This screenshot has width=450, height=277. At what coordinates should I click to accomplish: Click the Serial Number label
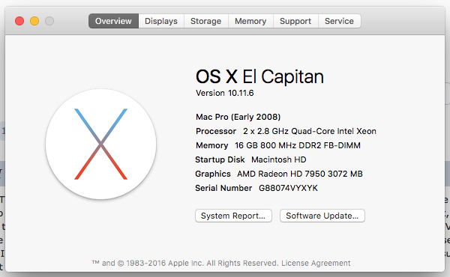click(x=223, y=188)
